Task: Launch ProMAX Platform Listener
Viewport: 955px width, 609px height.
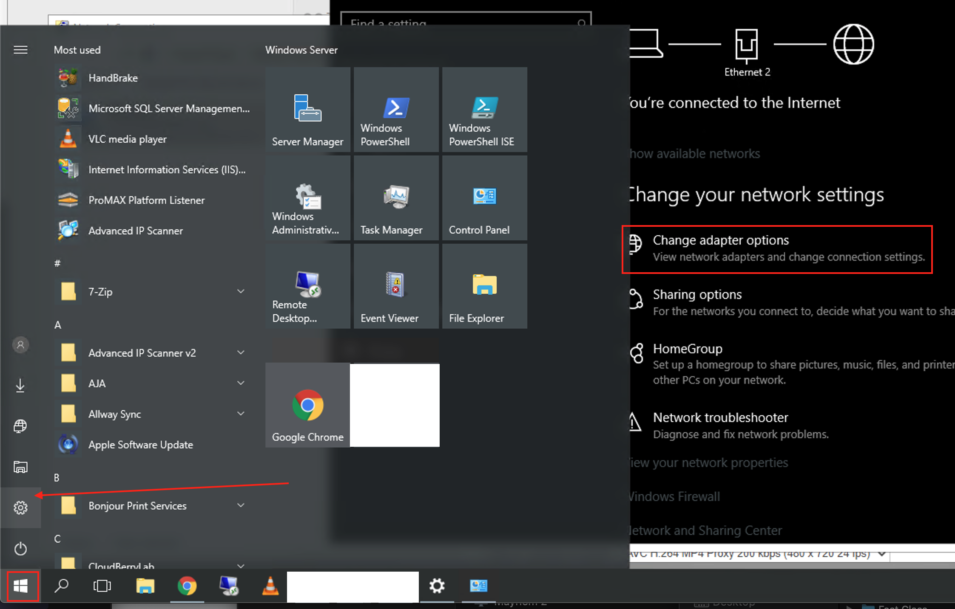Action: 152,200
